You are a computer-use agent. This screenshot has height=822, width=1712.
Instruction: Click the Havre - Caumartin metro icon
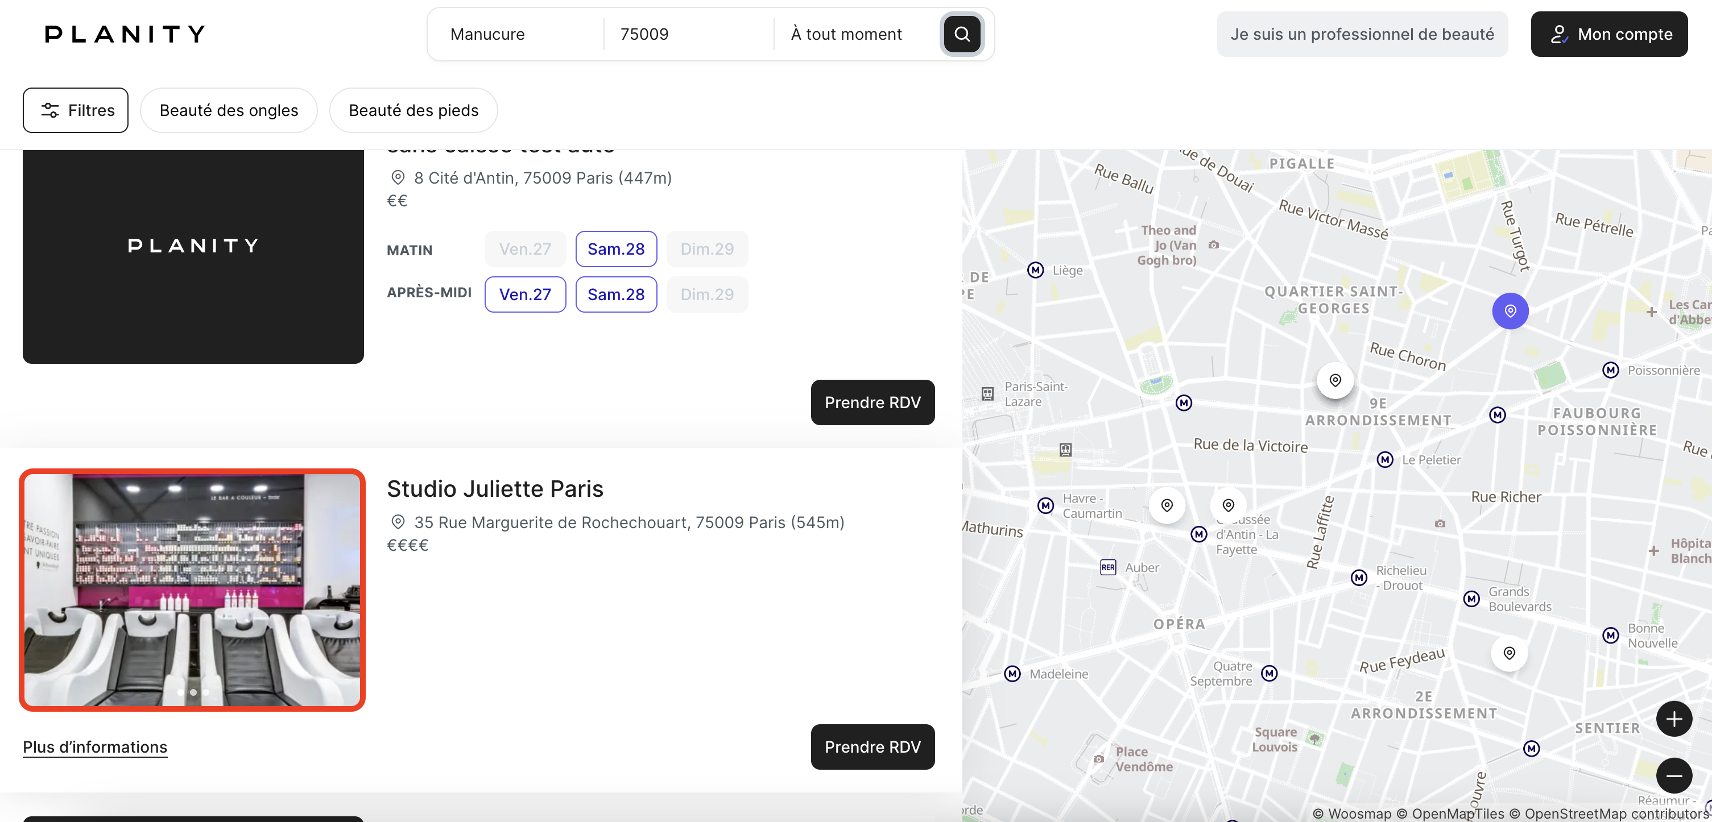pyautogui.click(x=1045, y=506)
